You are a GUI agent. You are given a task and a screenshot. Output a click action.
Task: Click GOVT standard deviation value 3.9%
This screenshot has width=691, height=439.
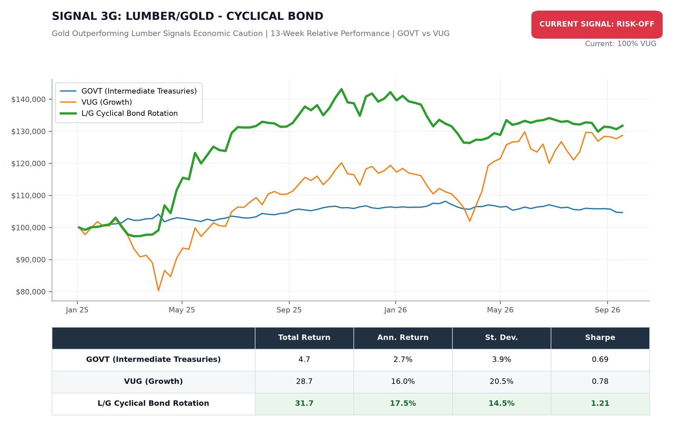(x=502, y=360)
